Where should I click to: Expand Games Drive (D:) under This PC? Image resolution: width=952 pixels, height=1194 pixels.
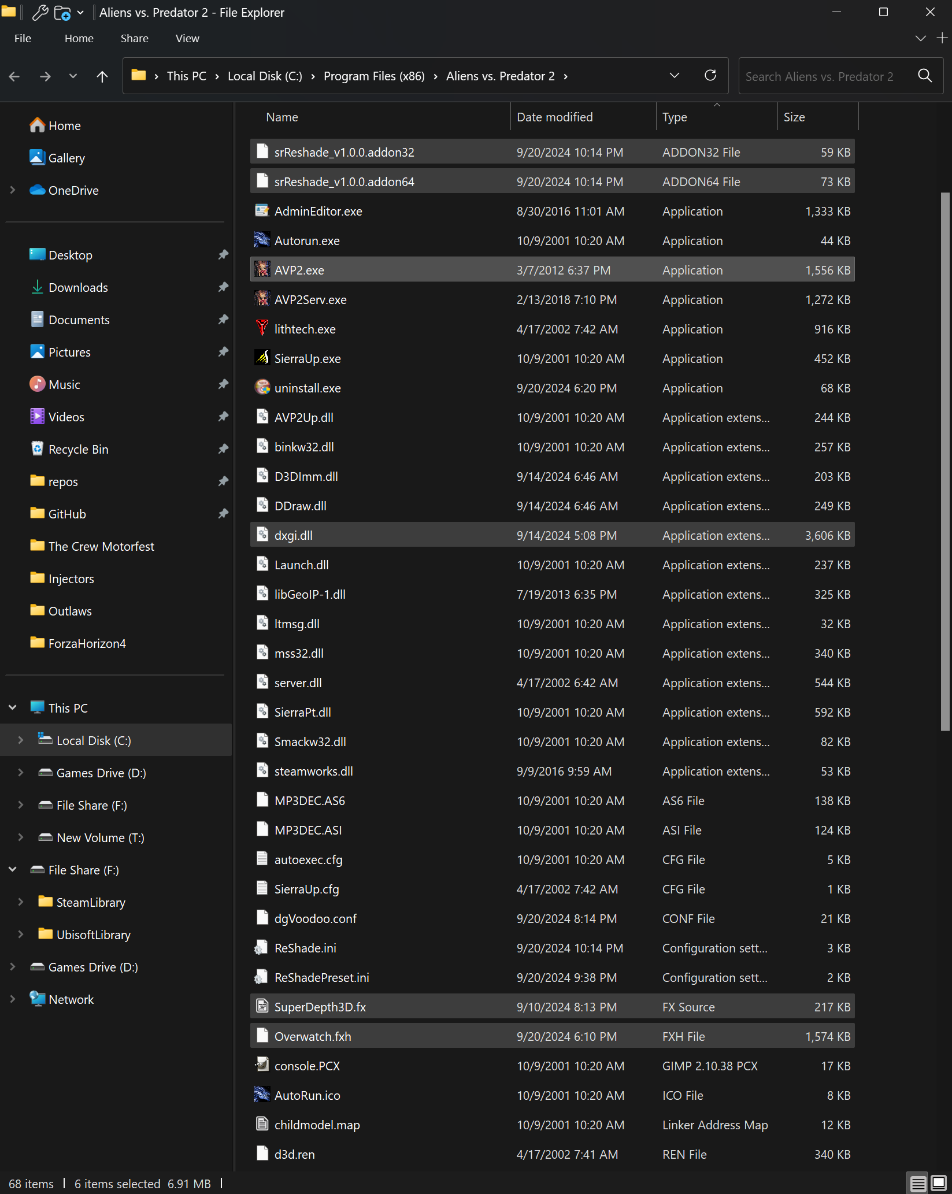[x=21, y=773]
